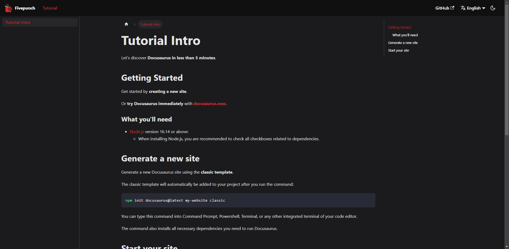Jump to Generate a new site in contents
This screenshot has height=249, width=509.
pos(403,43)
